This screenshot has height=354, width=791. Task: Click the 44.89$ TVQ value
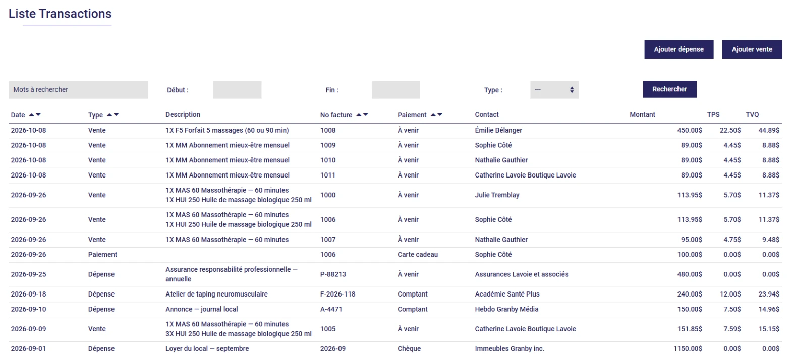[x=769, y=130]
